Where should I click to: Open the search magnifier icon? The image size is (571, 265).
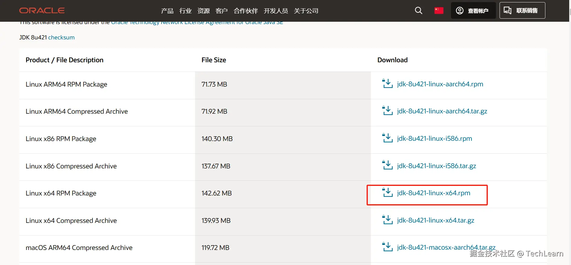pyautogui.click(x=418, y=11)
